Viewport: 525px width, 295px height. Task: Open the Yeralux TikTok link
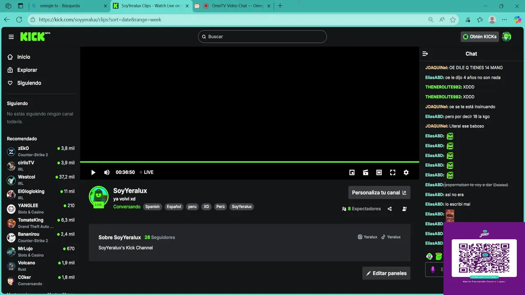pos(391,237)
